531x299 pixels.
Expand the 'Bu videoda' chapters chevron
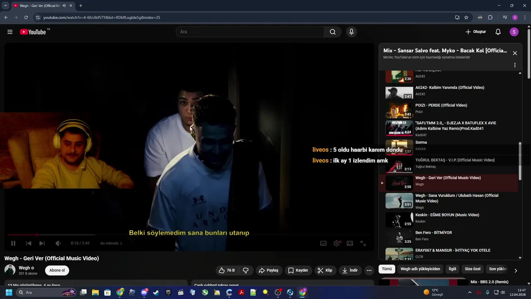[121, 243]
